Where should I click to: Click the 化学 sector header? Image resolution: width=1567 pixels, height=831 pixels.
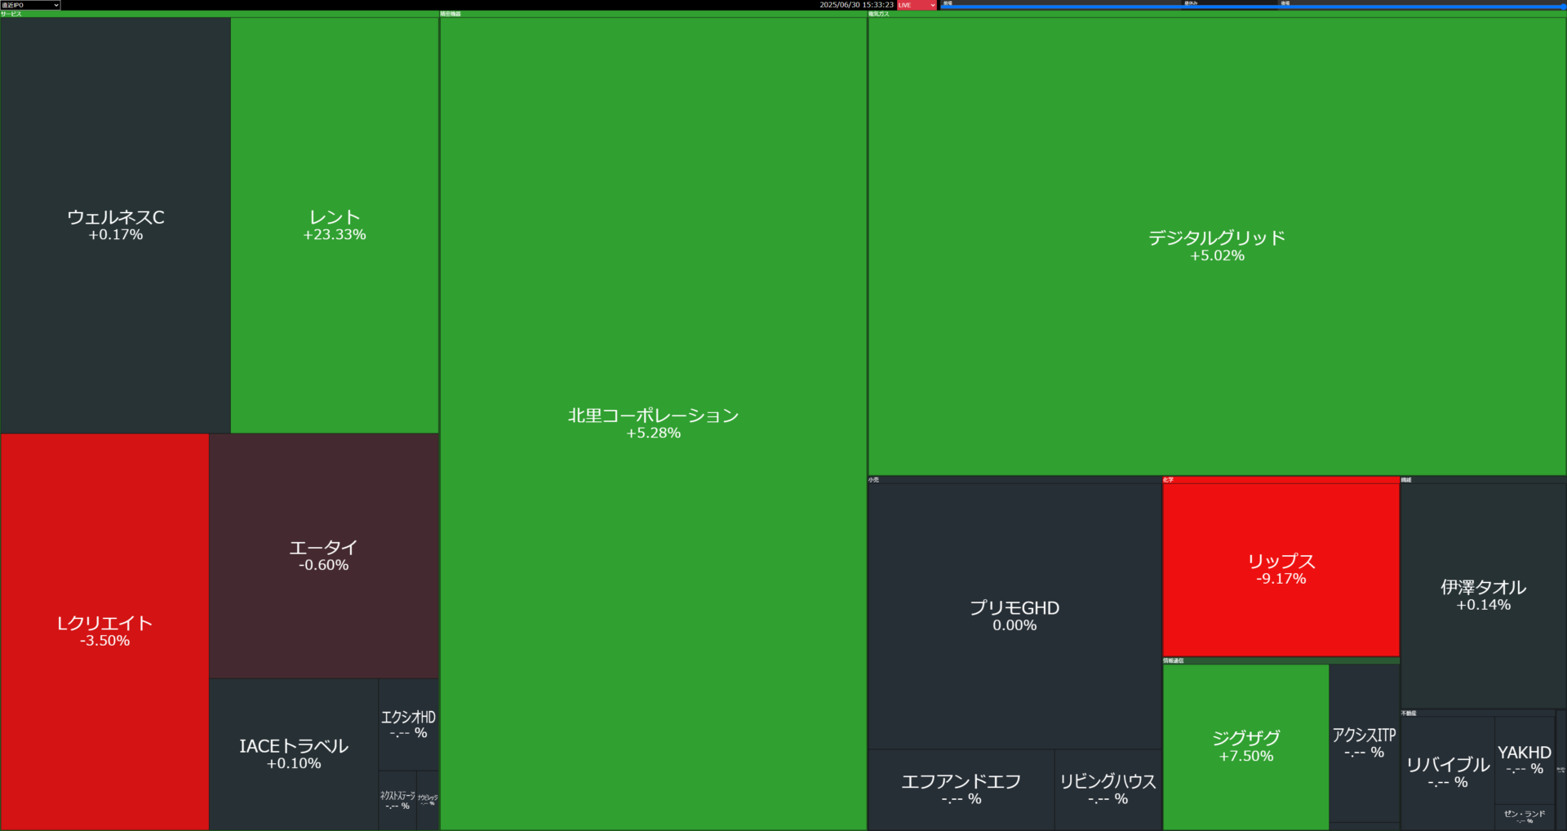pos(1281,480)
